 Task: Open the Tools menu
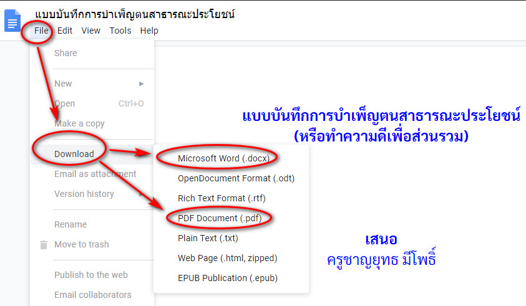click(x=120, y=31)
